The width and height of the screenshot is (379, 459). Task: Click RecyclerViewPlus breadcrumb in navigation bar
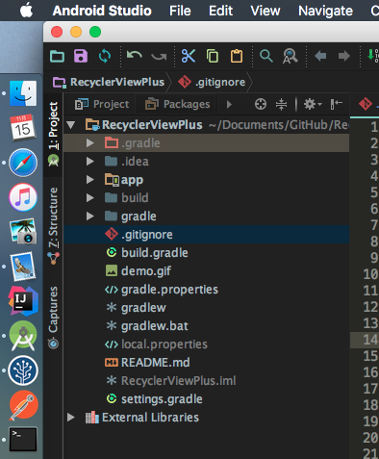(109, 82)
